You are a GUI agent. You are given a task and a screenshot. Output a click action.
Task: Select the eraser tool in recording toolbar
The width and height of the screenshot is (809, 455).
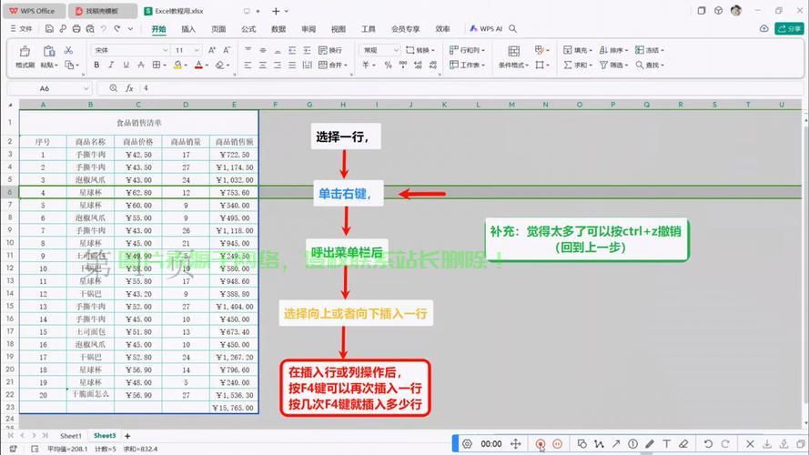pyautogui.click(x=683, y=444)
